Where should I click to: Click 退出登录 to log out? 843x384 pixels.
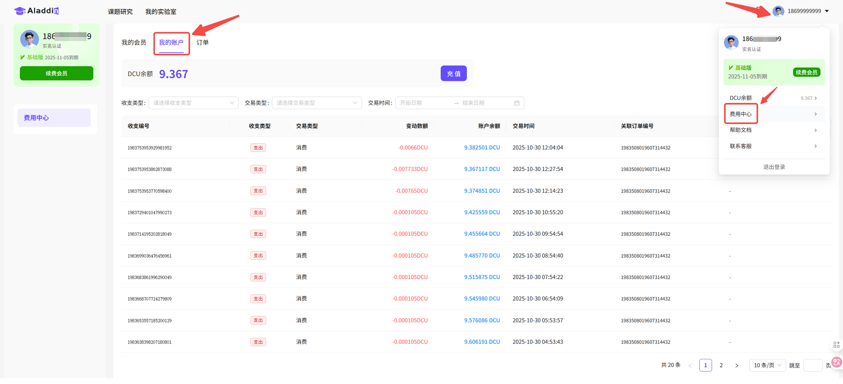coord(774,167)
